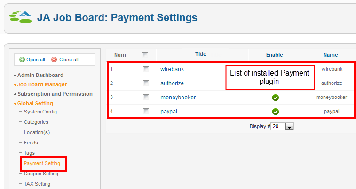The width and height of the screenshot is (356, 189).
Task: Open Payment Setting in sidebar
Action: 42,163
